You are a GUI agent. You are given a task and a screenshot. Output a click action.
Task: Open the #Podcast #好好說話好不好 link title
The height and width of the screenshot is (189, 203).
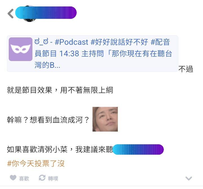(101, 42)
